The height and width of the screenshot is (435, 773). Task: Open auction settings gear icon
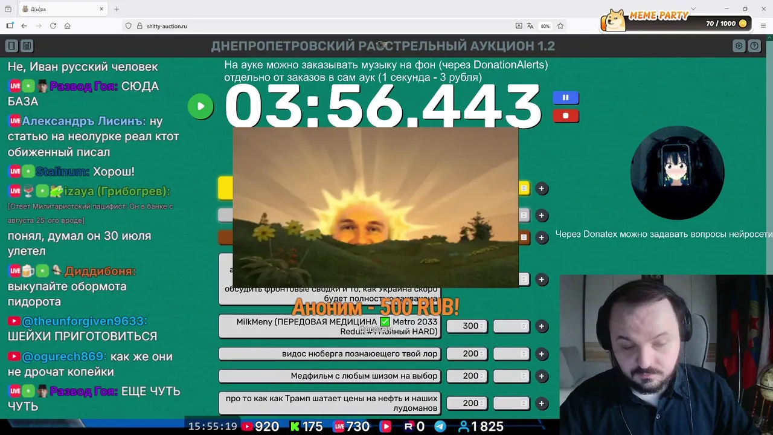pos(739,46)
